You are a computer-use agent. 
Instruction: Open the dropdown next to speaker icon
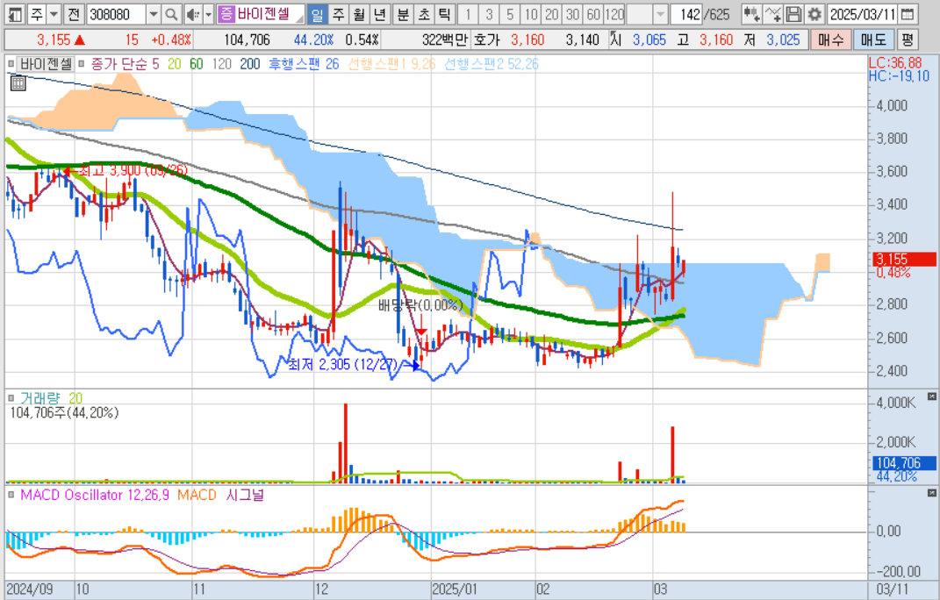tap(209, 14)
